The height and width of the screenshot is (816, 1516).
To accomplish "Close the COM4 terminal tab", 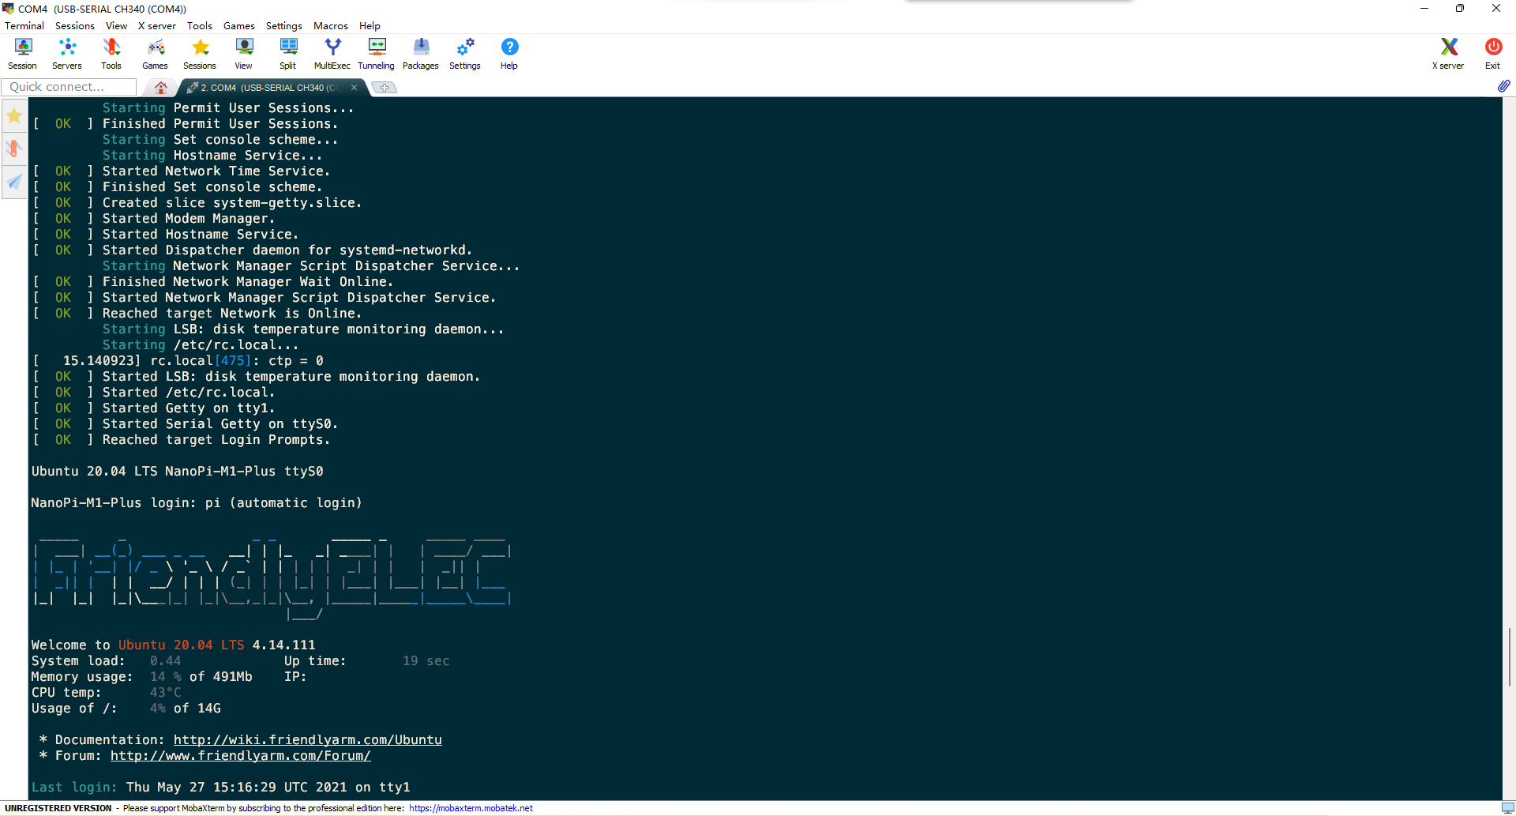I will tap(354, 88).
